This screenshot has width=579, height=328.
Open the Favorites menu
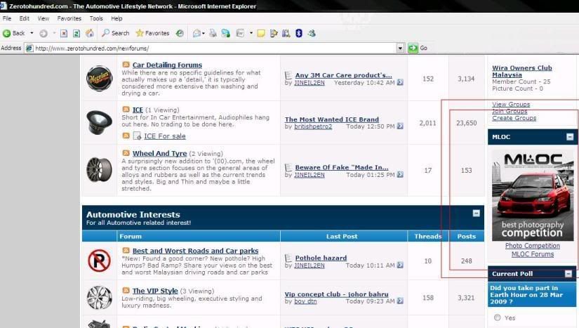(69, 18)
